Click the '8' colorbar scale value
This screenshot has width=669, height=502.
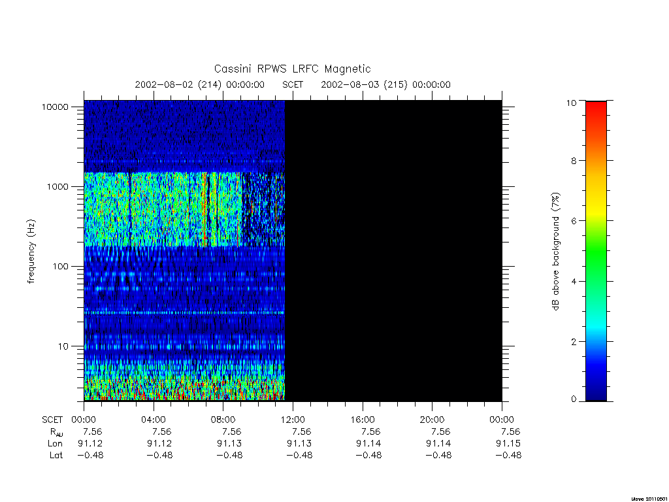click(x=574, y=161)
